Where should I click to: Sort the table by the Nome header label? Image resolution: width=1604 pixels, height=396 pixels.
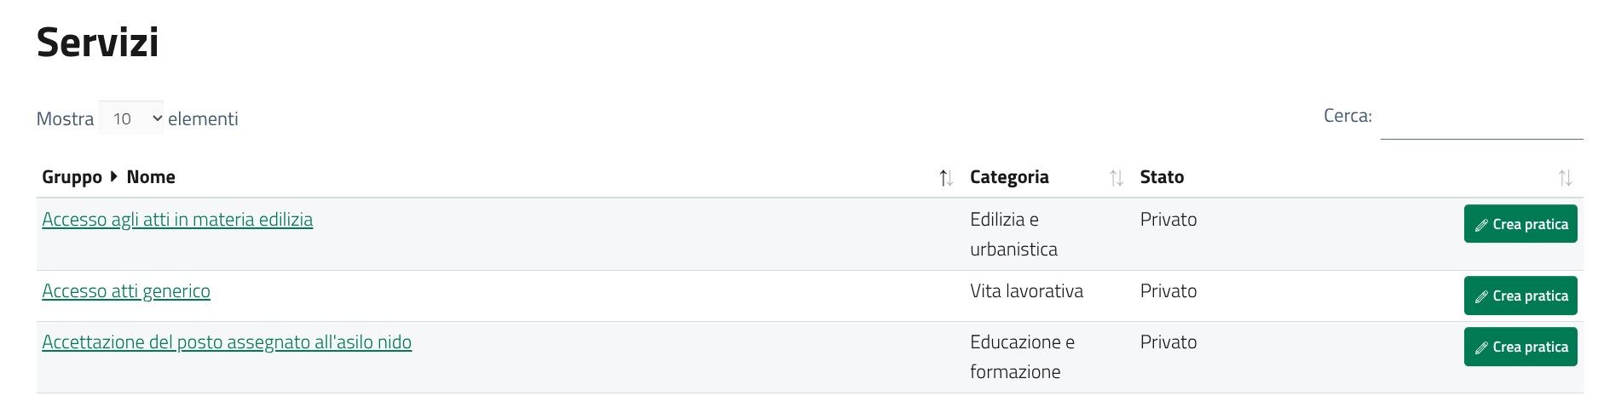(151, 177)
